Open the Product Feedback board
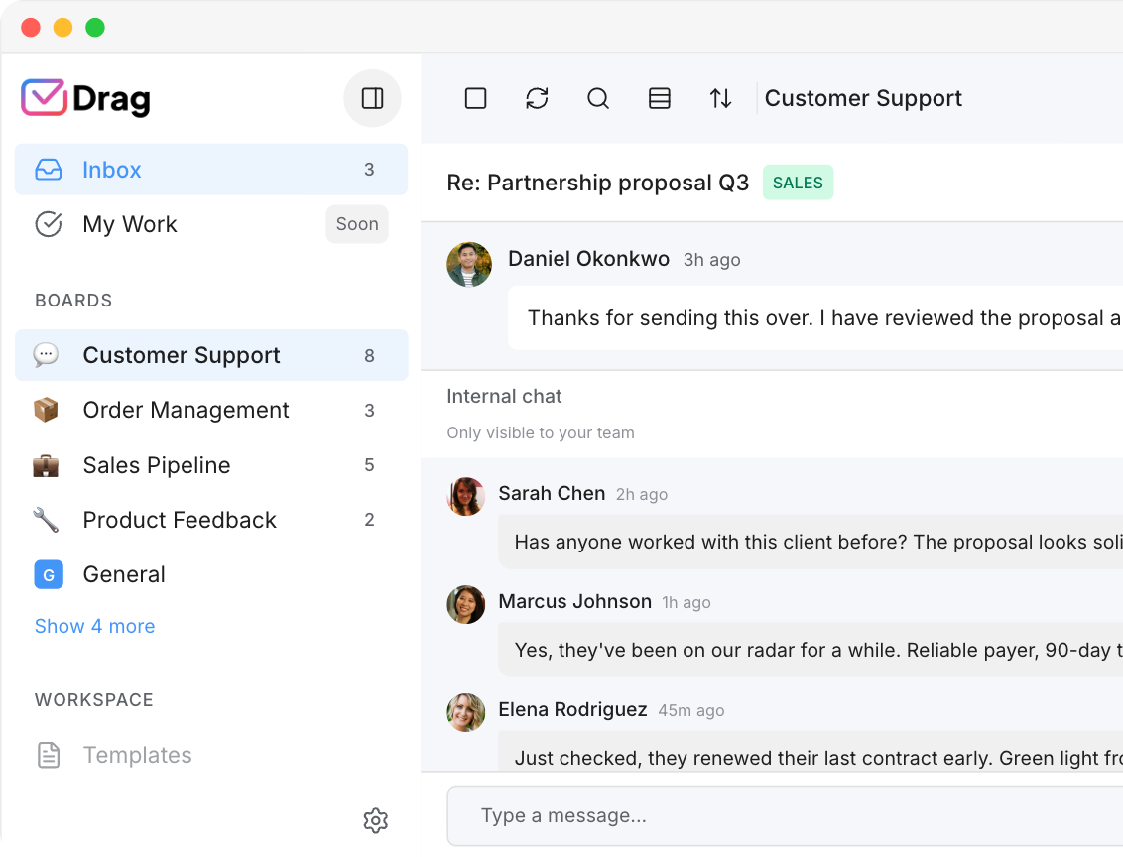 pos(211,519)
